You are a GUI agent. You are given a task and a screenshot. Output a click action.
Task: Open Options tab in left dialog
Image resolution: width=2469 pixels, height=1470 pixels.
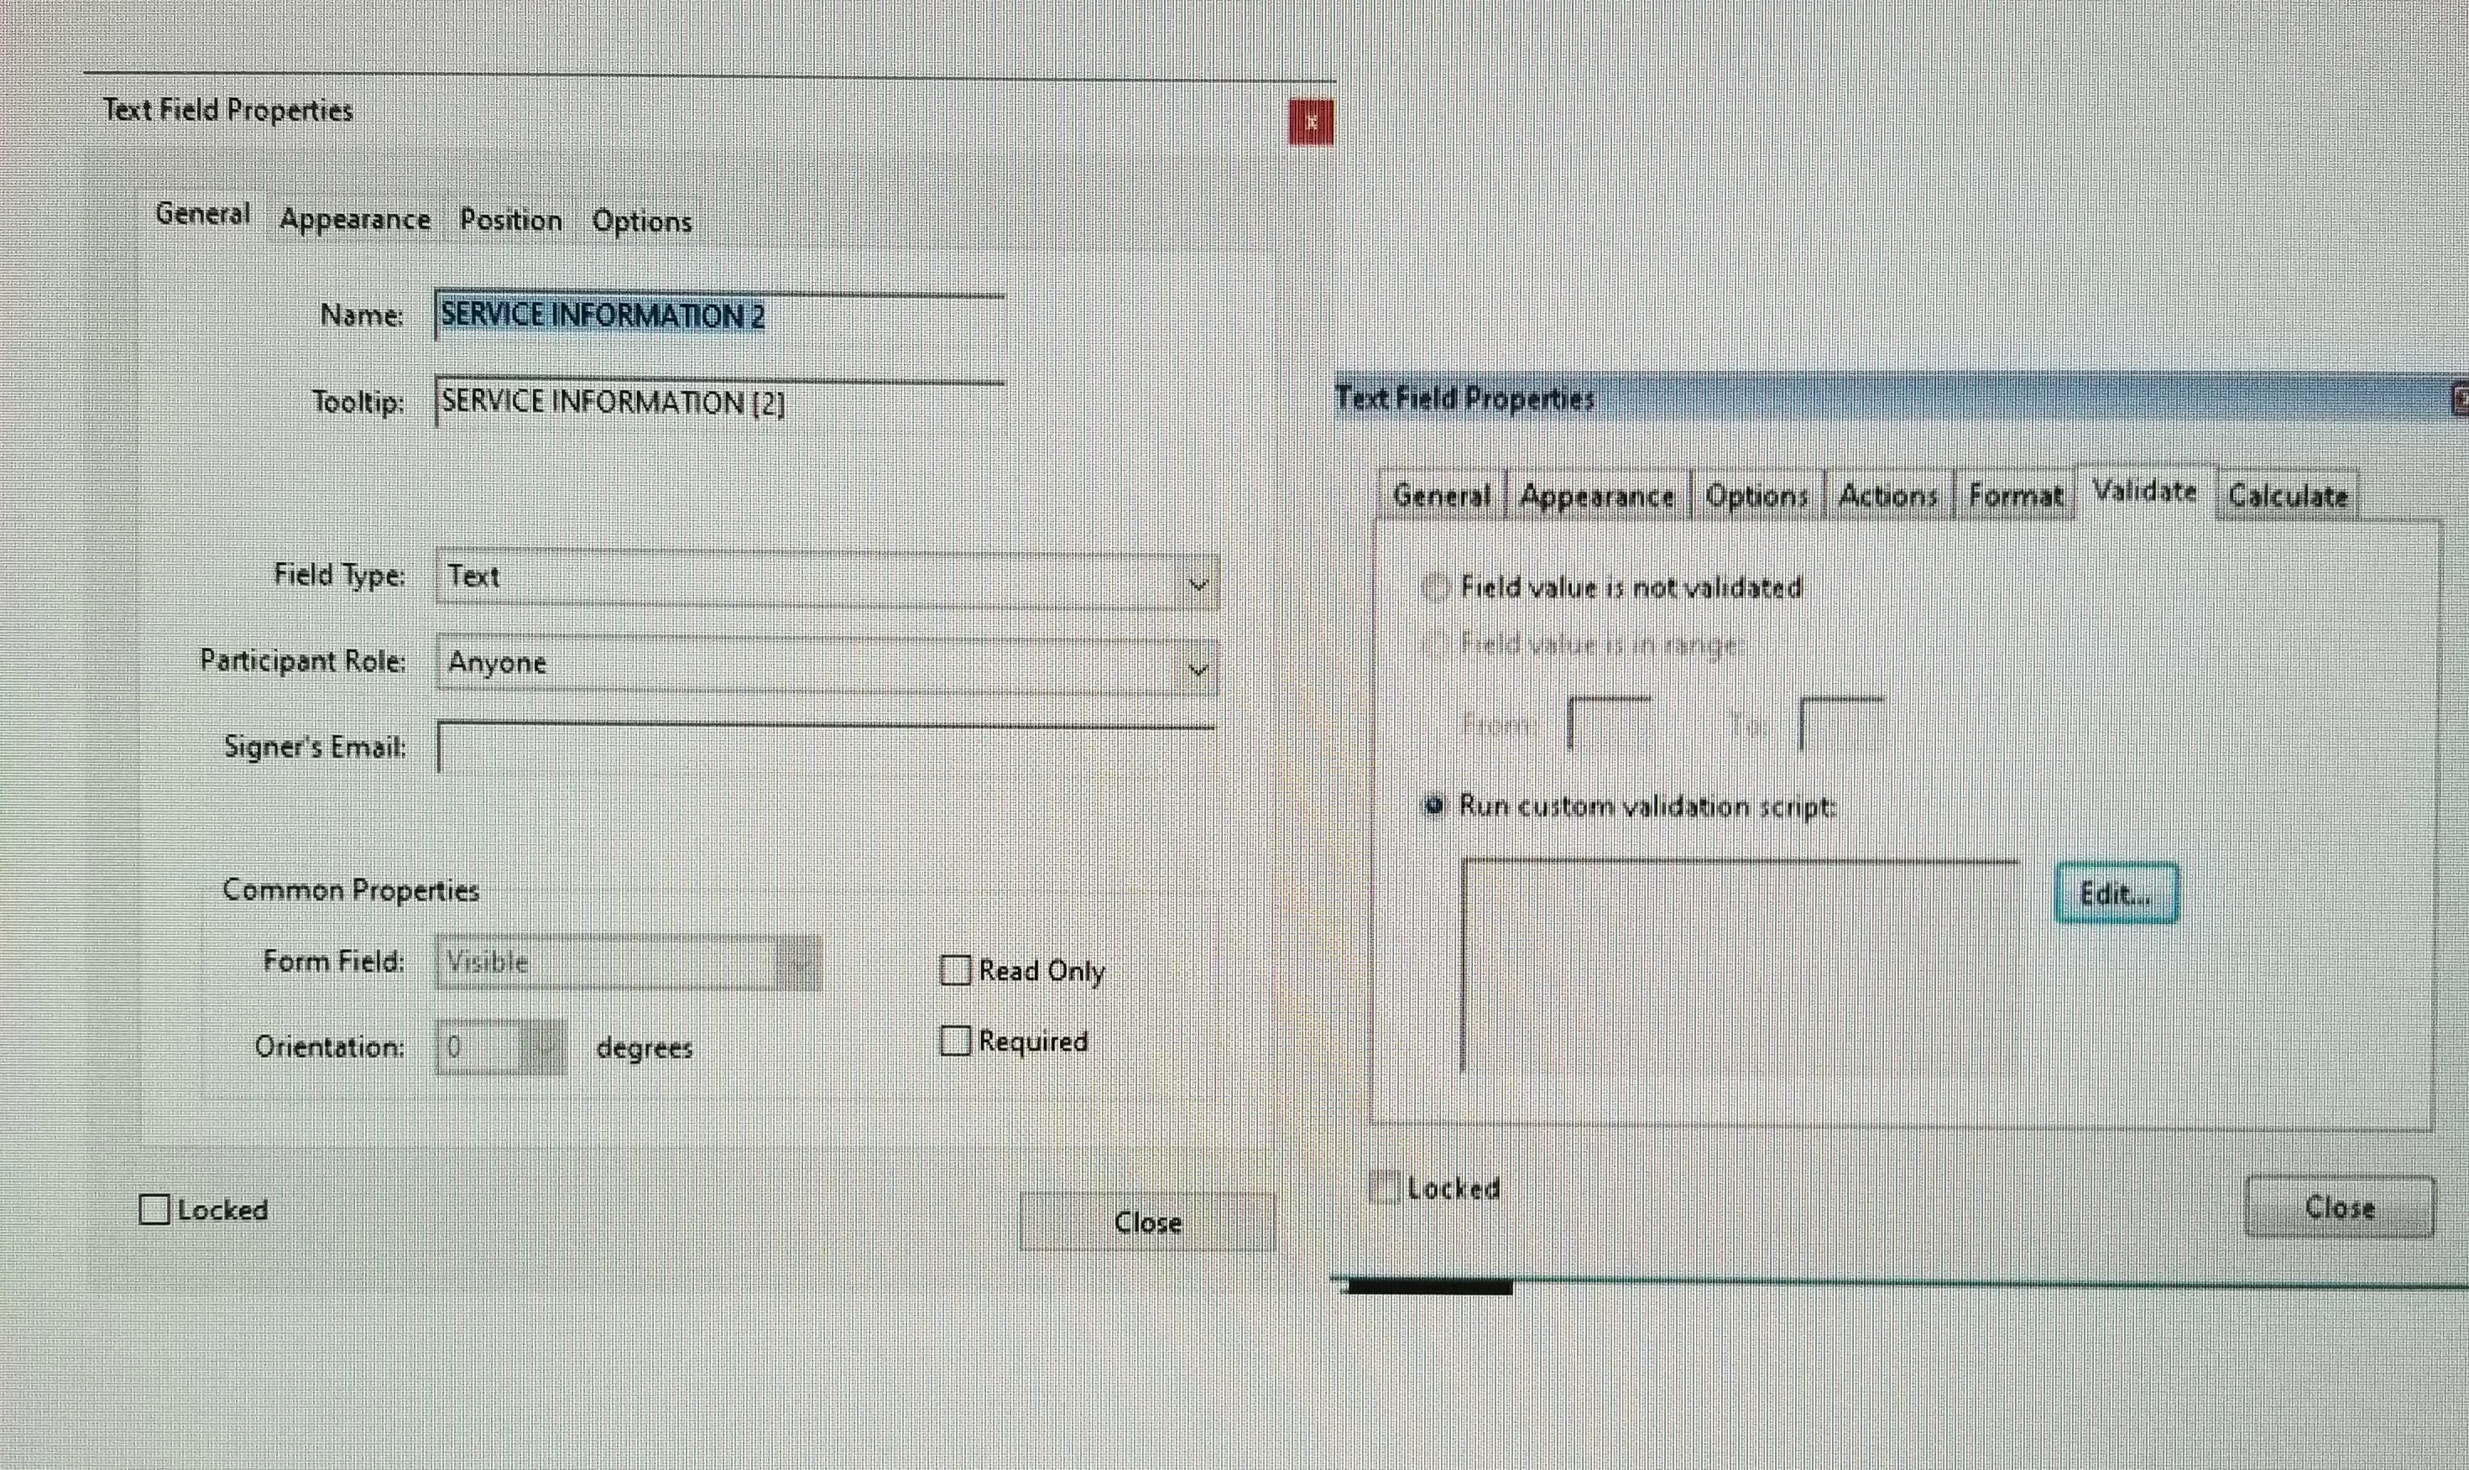(641, 223)
